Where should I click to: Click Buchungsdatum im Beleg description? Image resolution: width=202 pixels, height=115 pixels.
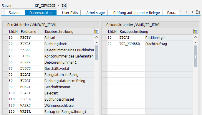pyautogui.click(x=69, y=81)
